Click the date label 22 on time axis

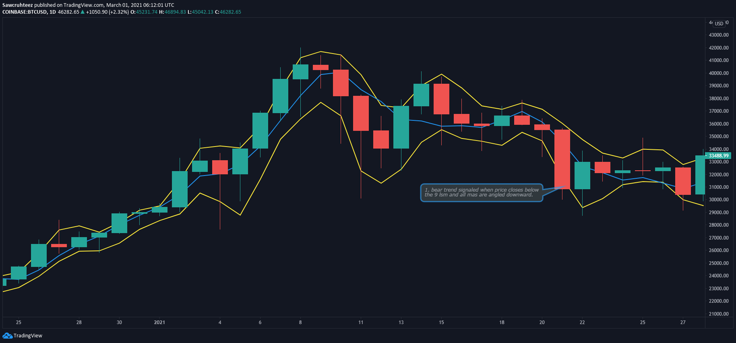pyautogui.click(x=582, y=322)
